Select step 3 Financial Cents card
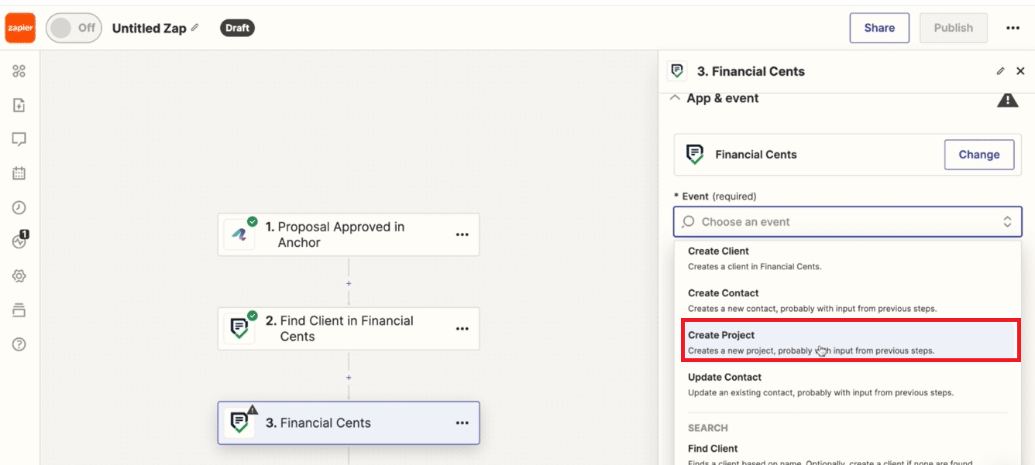Screen dimensions: 1035x465 (x=349, y=422)
